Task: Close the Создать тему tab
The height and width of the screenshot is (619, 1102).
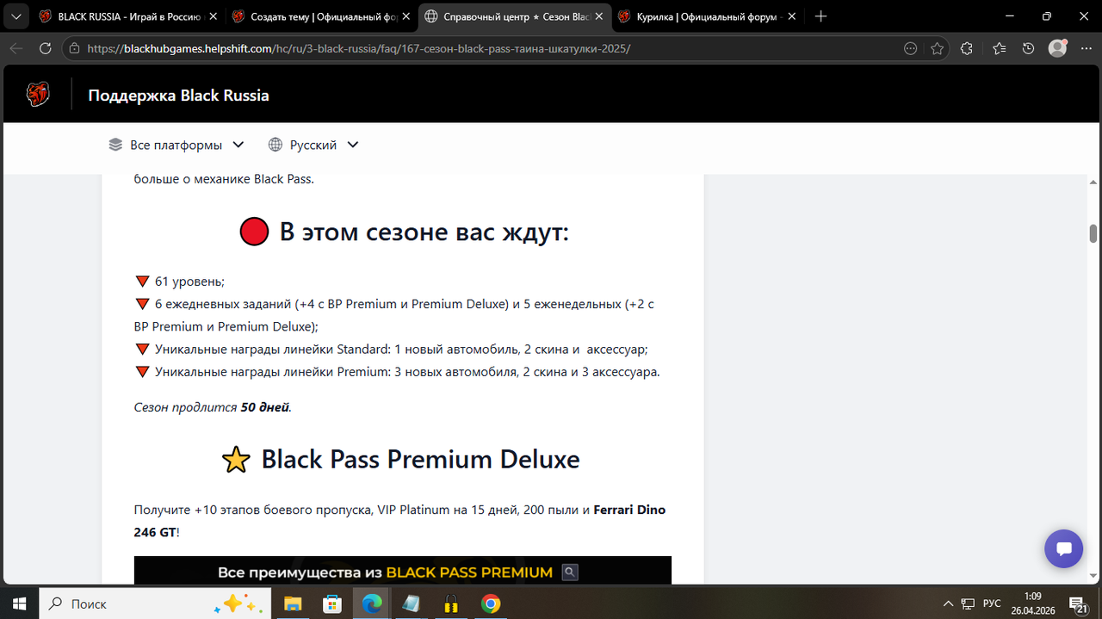Action: pos(406,16)
